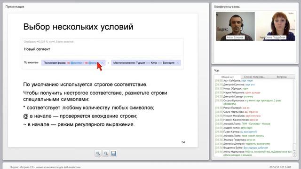301x169 pixels.
Task: Select Дмитрий Ермолов's chat message
Action: (235, 84)
